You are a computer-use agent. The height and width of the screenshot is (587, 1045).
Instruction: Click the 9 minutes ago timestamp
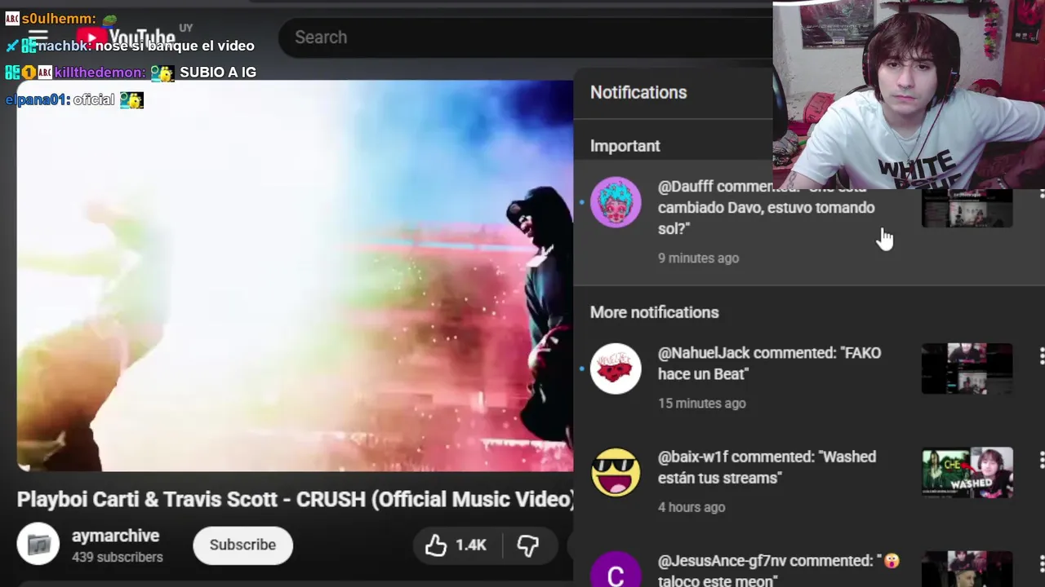698,258
